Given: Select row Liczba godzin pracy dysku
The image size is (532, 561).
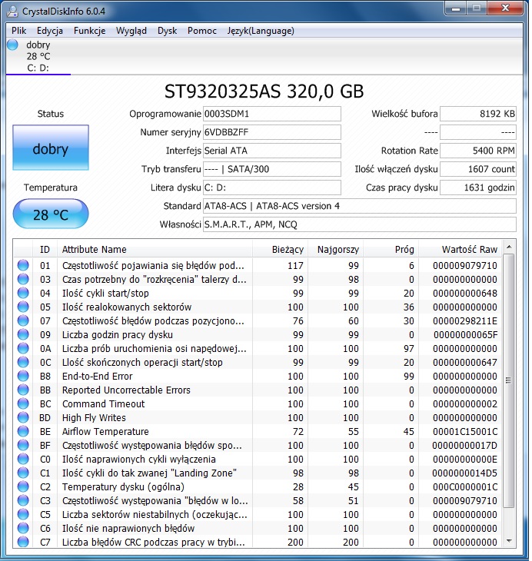Looking at the screenshot, I should [258, 334].
